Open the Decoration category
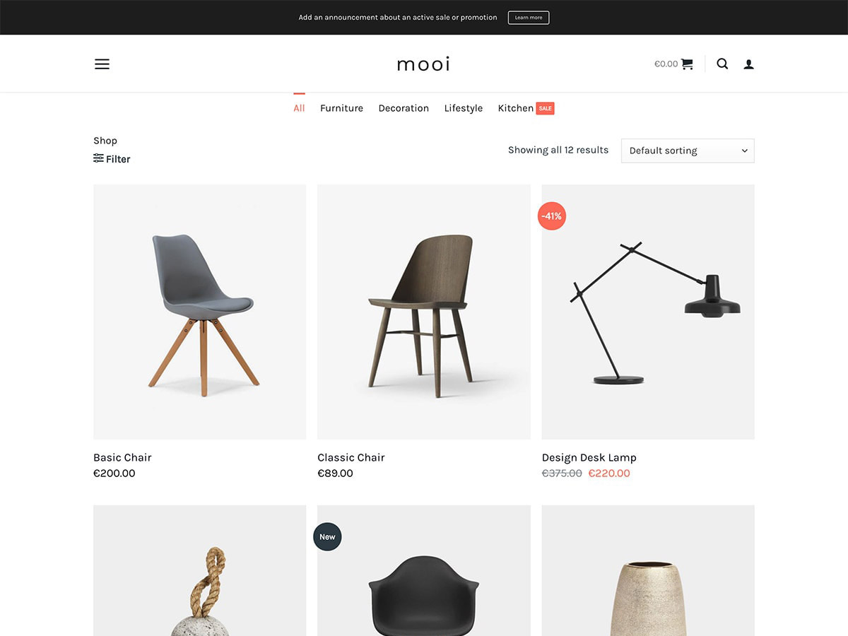 click(404, 108)
